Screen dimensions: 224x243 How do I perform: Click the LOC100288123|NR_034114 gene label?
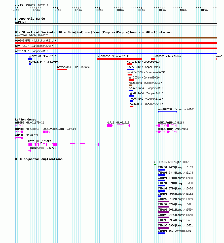[x=59, y=129]
